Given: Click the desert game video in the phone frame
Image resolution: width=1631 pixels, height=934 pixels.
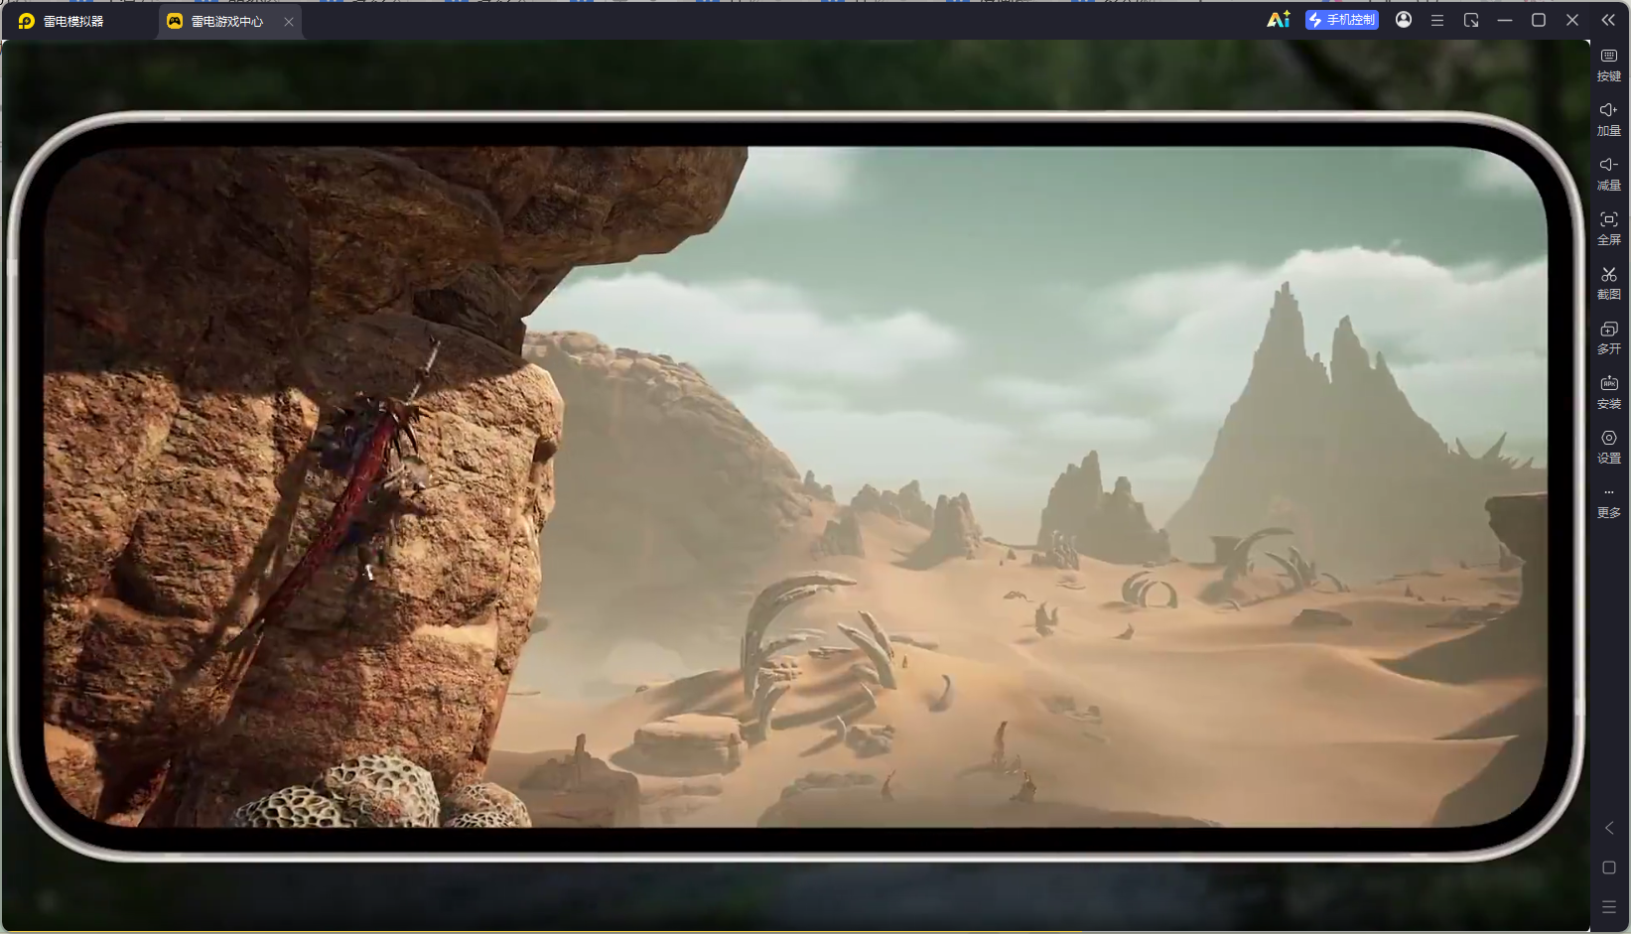Looking at the screenshot, I should click(x=795, y=486).
